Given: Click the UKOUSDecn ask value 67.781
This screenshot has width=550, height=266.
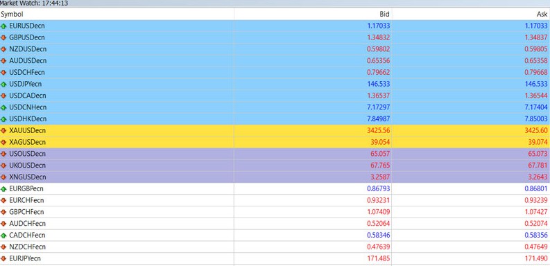Looking at the screenshot, I should [538, 166].
